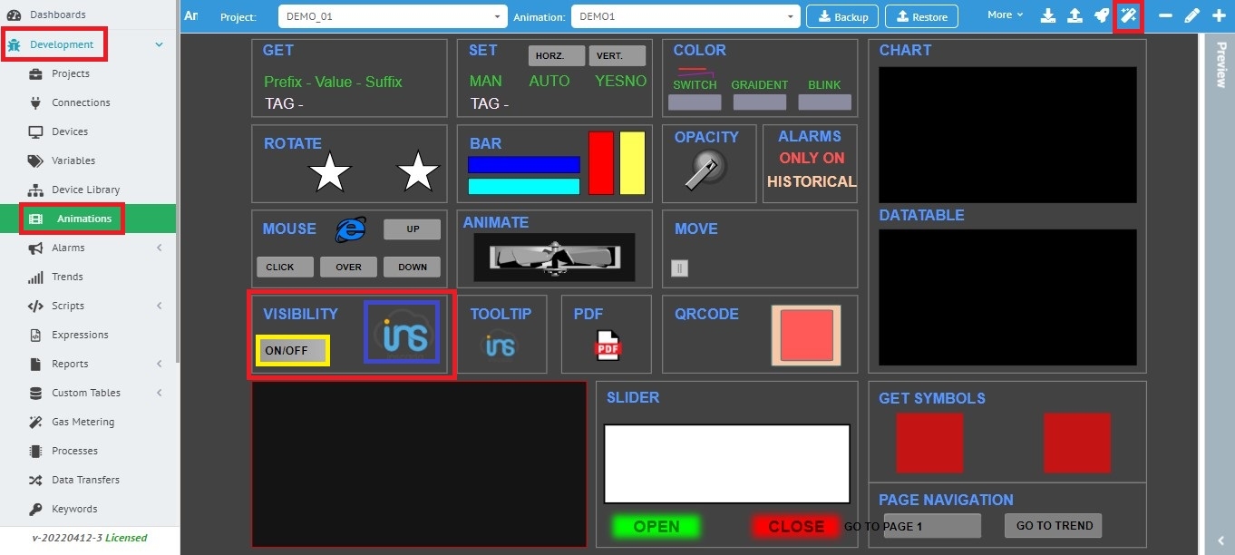Click the PDF file icon
The image size is (1235, 555).
coord(608,346)
